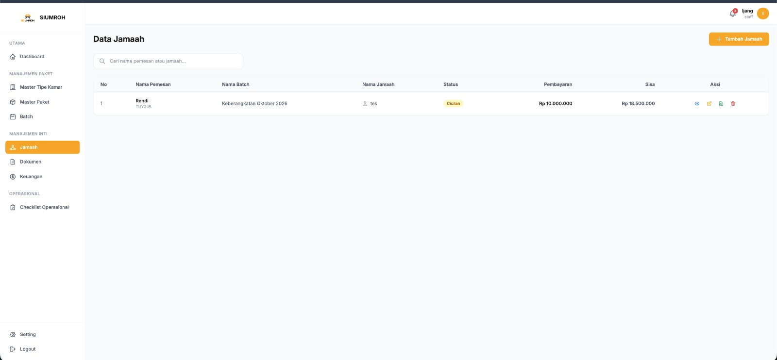
Task: Click the booking code TUY2J5
Action: 143,107
